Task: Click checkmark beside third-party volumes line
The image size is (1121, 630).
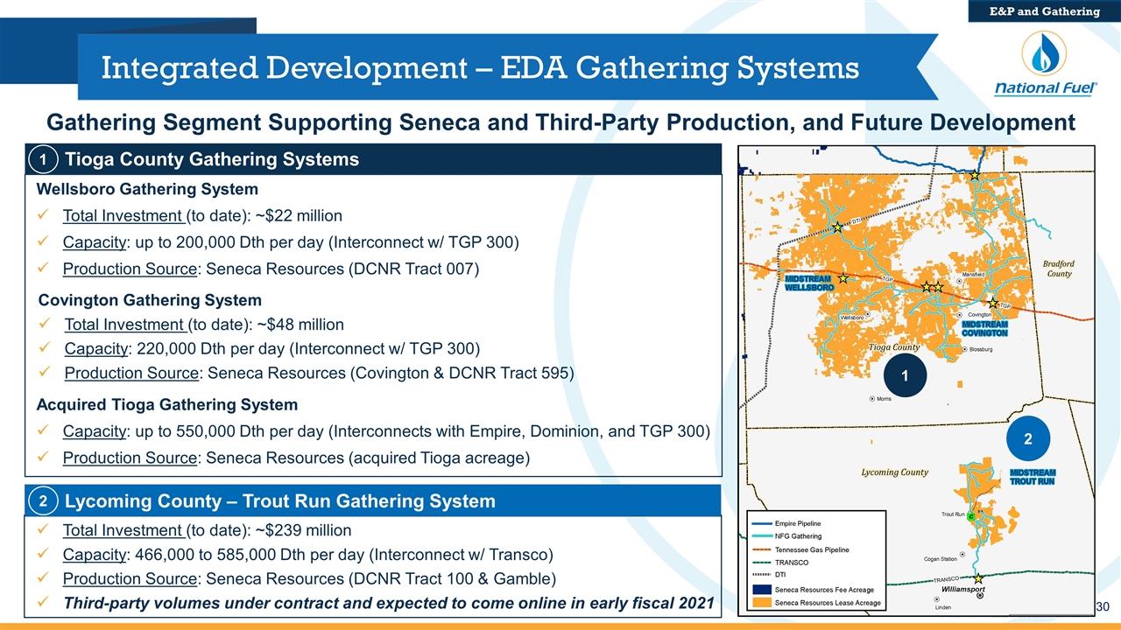Action: pyautogui.click(x=44, y=604)
